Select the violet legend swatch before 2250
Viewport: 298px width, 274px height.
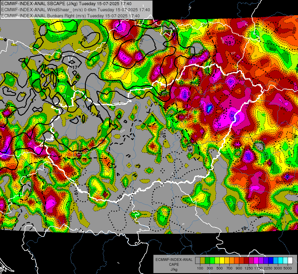[266, 260]
